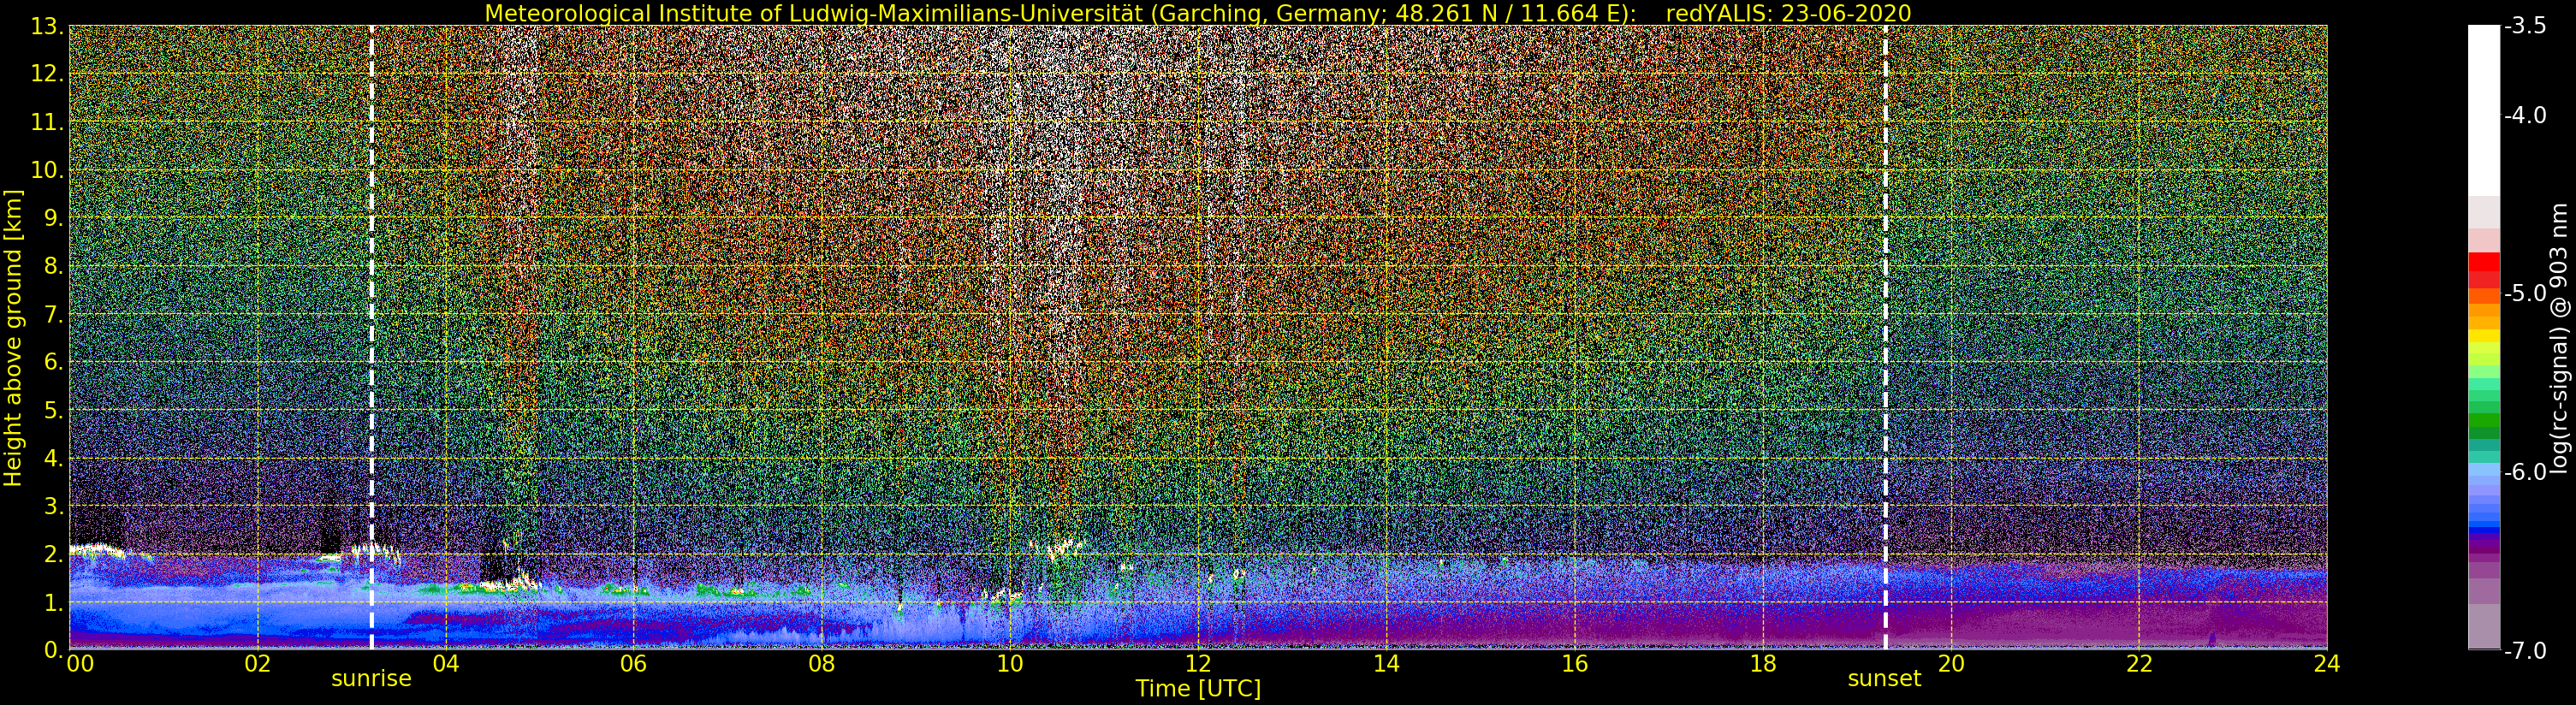Click the 'sunset' label below the axis
The image size is (2576, 705).
pos(1884,678)
